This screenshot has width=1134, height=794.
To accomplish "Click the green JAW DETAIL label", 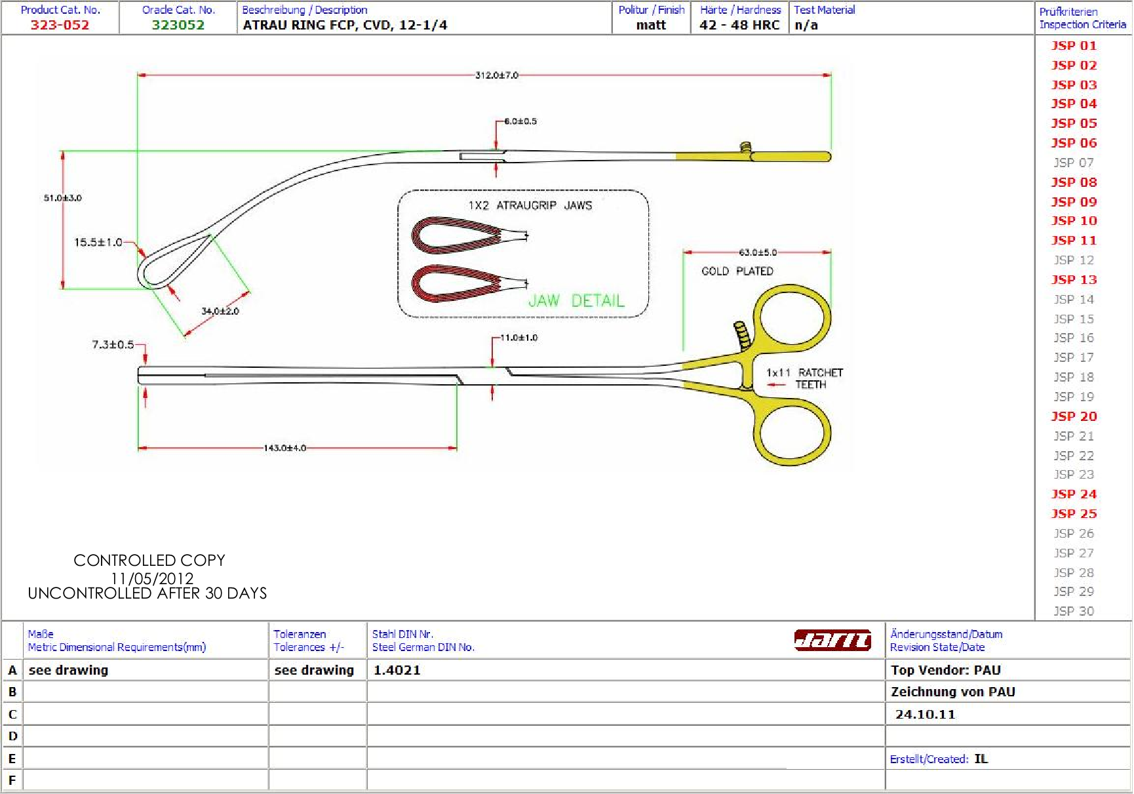I will click(x=576, y=301).
